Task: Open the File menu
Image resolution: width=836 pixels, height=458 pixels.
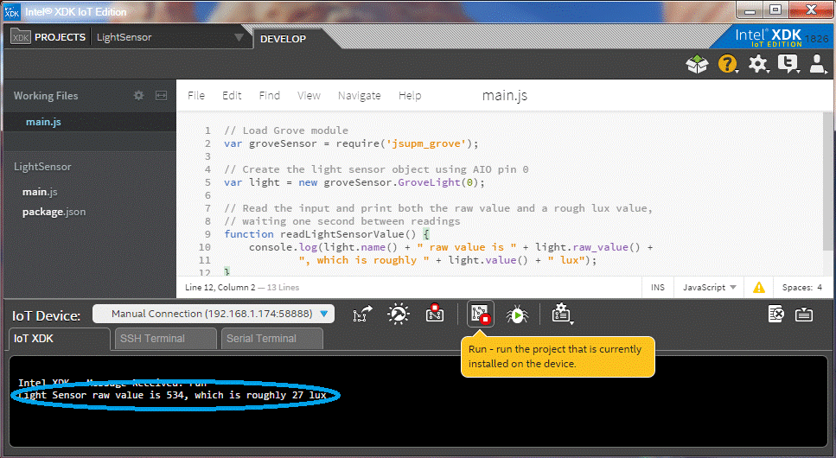Action: point(196,95)
